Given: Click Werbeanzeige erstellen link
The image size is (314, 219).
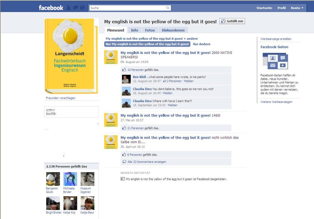Looking at the screenshot, I should [x=276, y=39].
